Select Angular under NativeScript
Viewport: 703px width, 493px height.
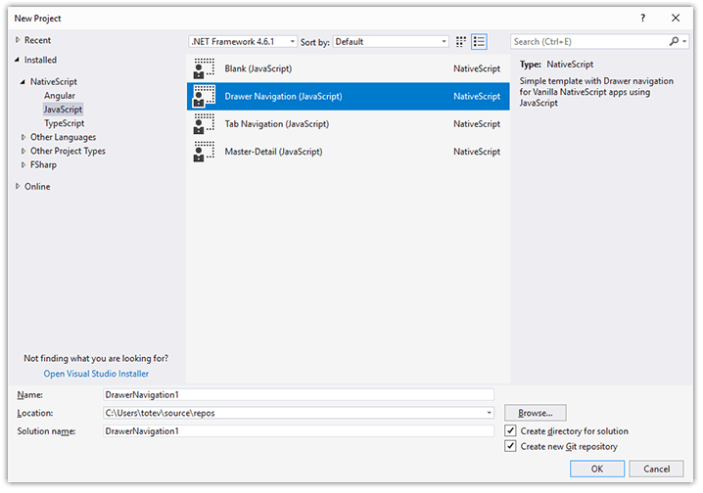click(x=60, y=96)
